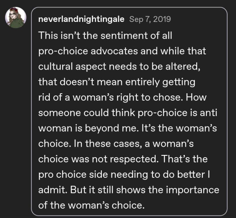236x218 pixels.
Task: Click the line starting "pro choice side needing"
Action: [124, 175]
